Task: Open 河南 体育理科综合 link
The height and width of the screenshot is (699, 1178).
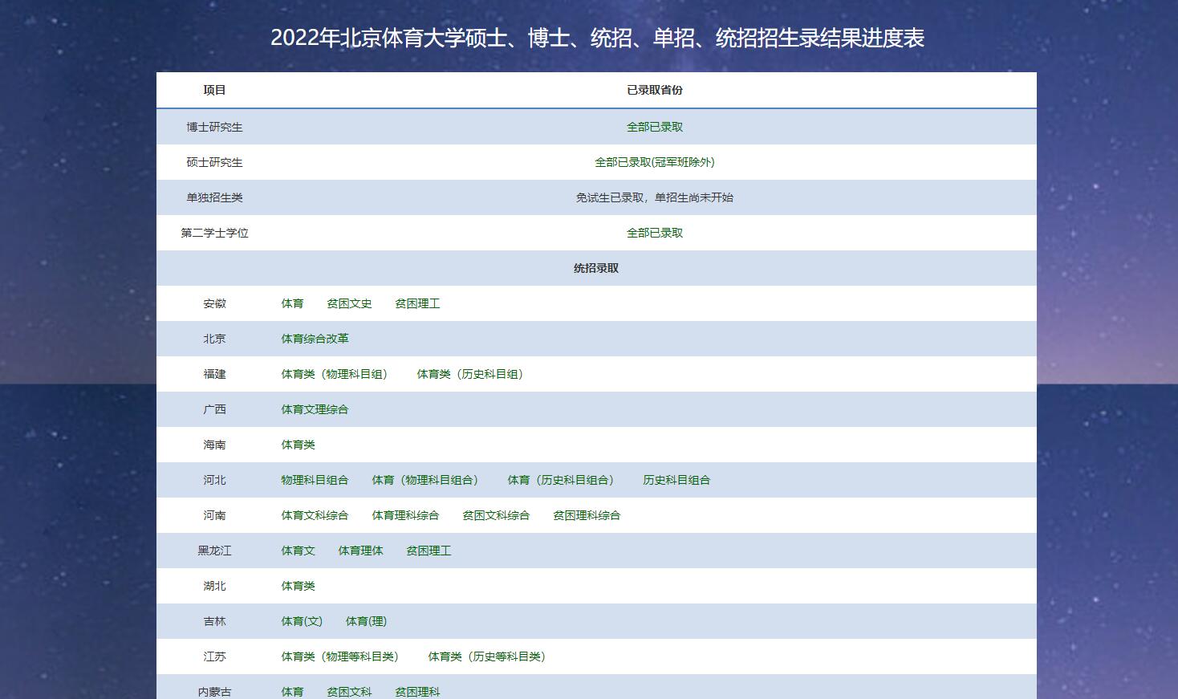Action: (405, 515)
